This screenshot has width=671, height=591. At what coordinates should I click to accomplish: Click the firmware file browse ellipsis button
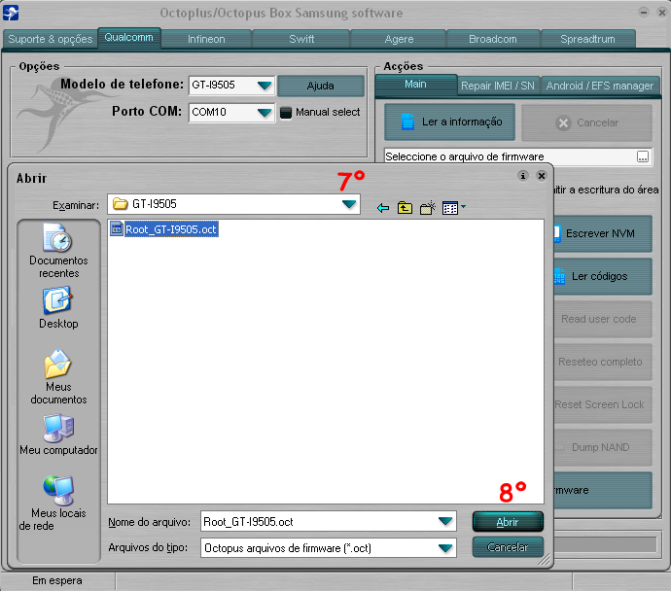(x=643, y=156)
